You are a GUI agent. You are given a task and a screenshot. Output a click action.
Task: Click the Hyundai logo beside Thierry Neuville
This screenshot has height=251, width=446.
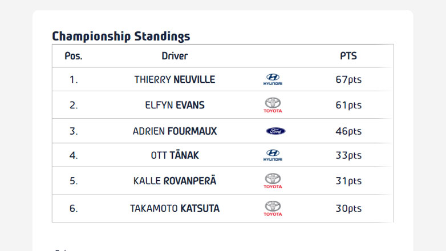point(273,79)
